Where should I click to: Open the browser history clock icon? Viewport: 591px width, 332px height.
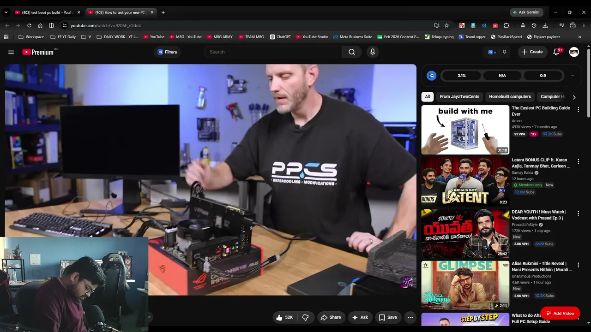[534, 25]
